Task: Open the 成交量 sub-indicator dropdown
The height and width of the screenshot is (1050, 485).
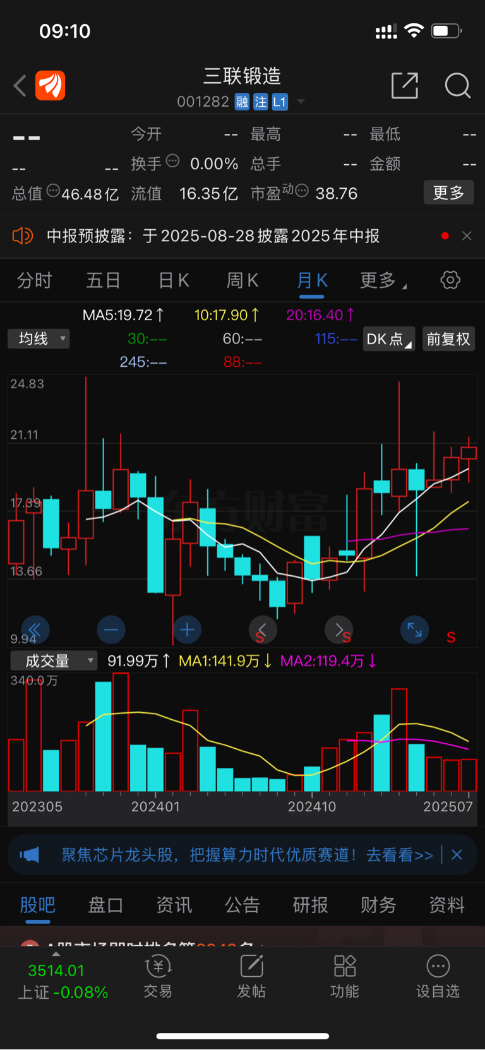Action: click(54, 660)
